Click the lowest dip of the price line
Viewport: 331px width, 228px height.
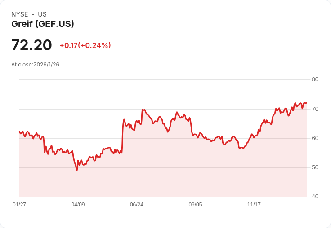77,170
